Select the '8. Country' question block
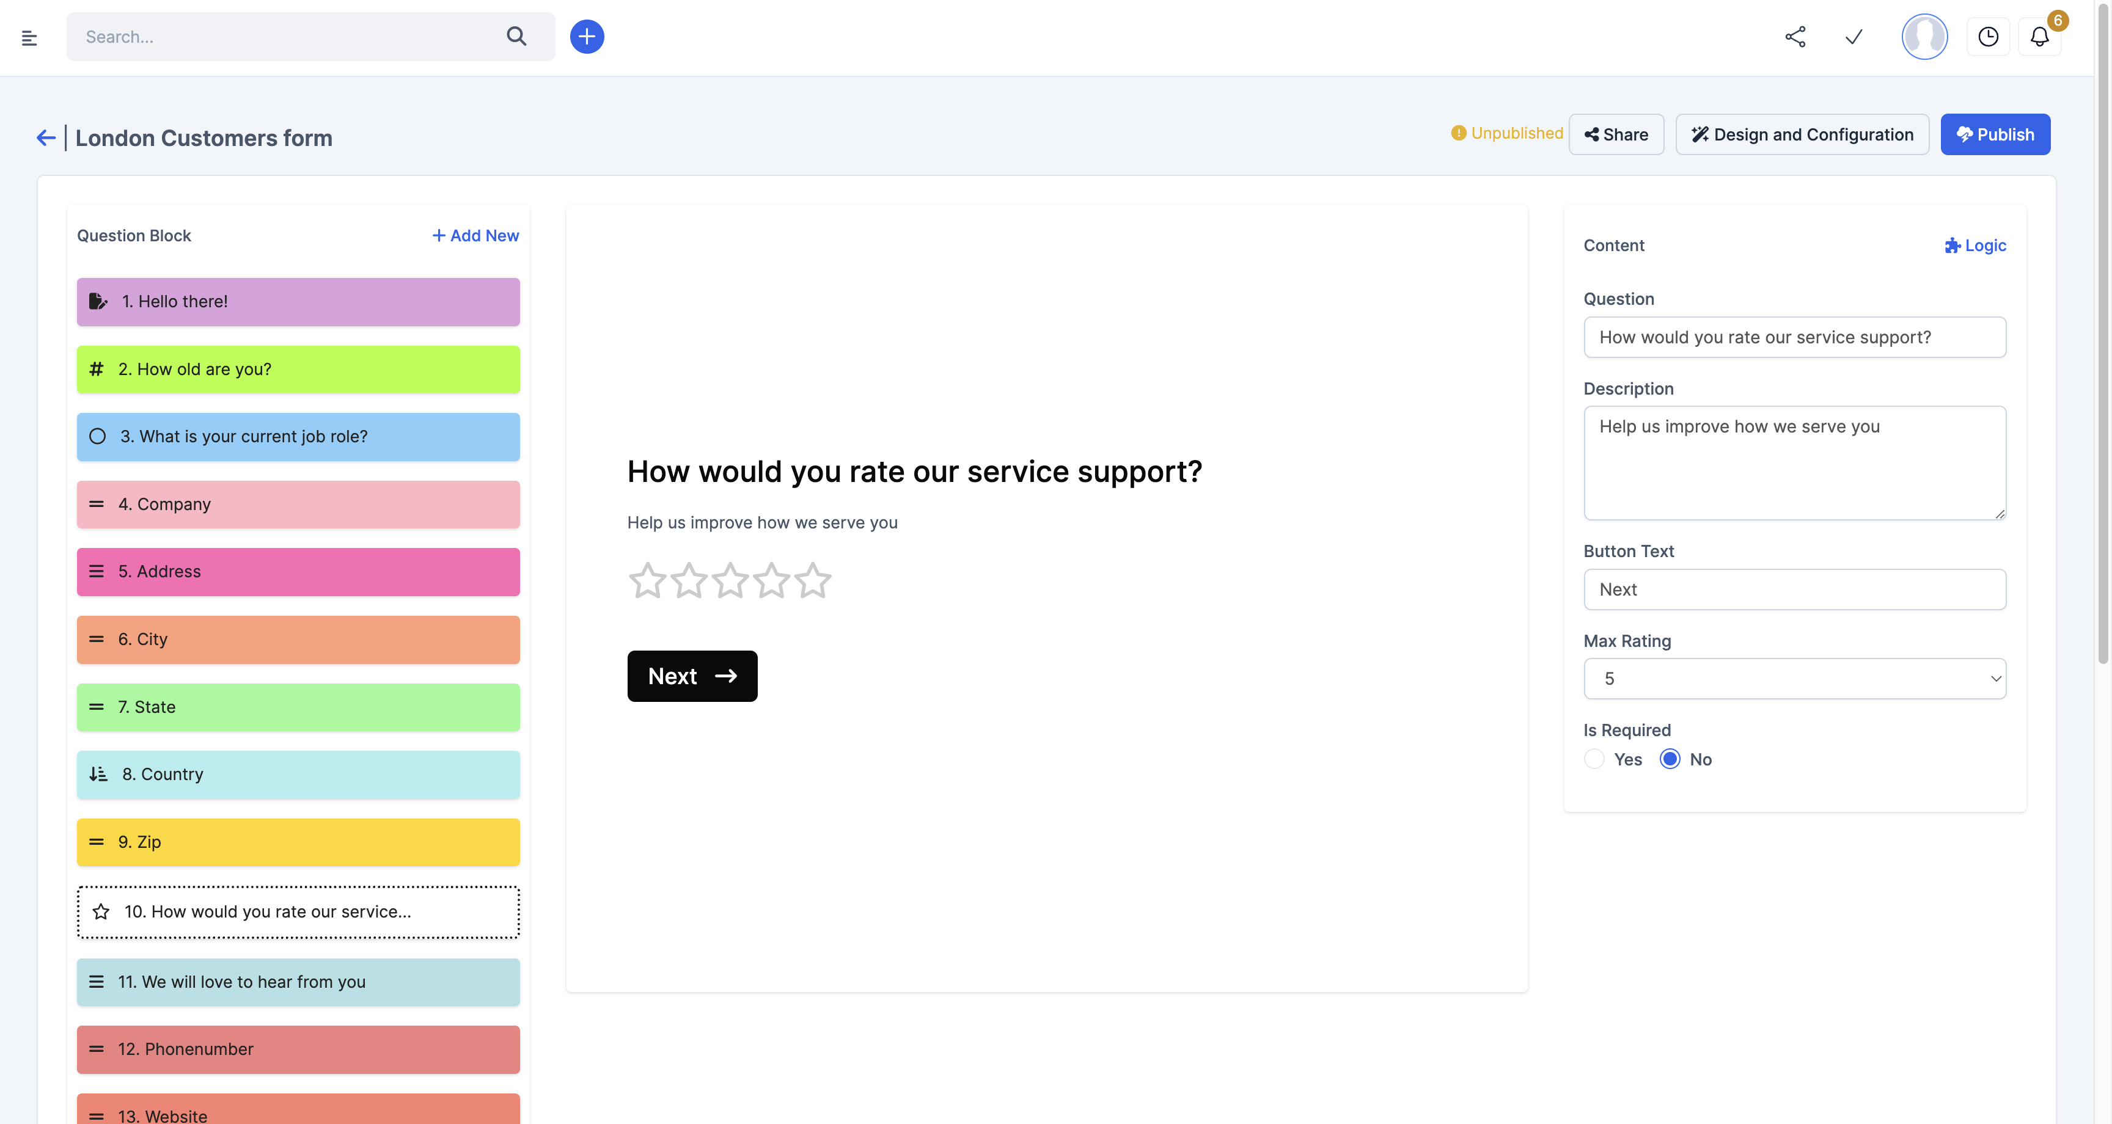 pyautogui.click(x=298, y=775)
